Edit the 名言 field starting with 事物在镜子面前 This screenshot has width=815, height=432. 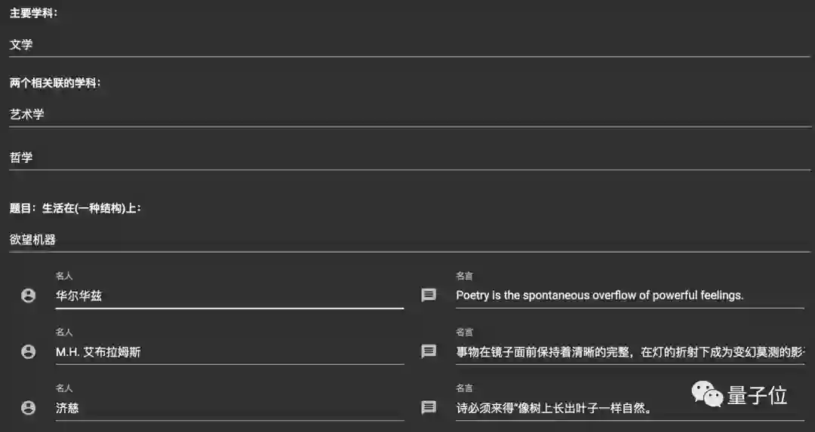point(629,351)
